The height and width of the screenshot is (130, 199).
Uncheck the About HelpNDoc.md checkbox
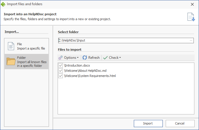pos(61,71)
